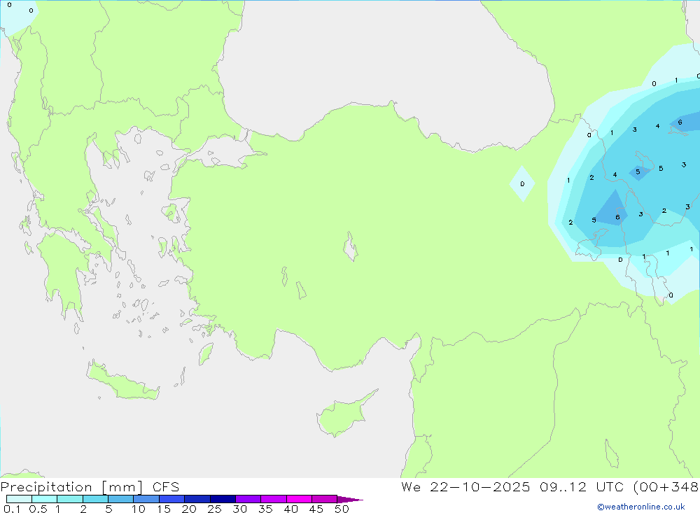Click the above-50 arrow tip of legend

[x=350, y=500]
